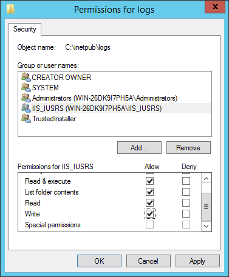The image size is (229, 277).
Task: Uncheck Allow for List folder contents
Action: click(149, 192)
